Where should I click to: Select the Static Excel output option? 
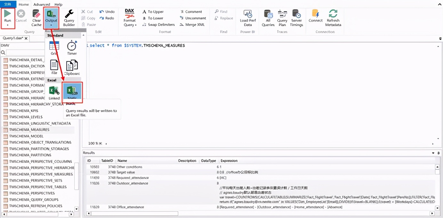(x=72, y=93)
